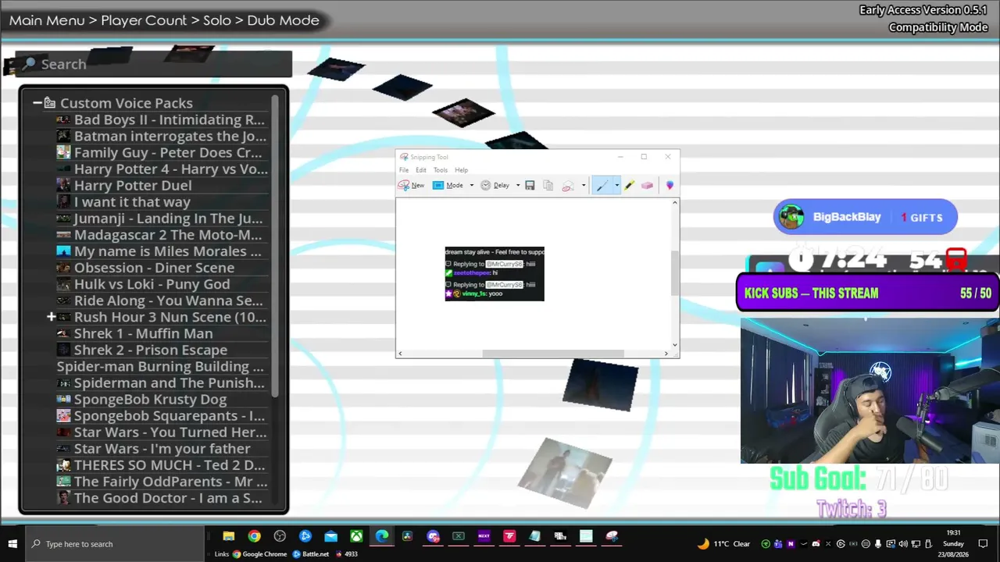Send the snip via the envelope icon
The image size is (1000, 562).
568,185
